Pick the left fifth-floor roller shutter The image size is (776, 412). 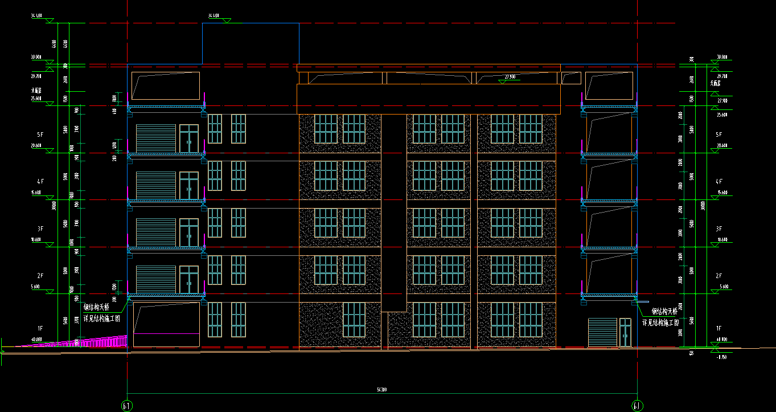(x=155, y=138)
